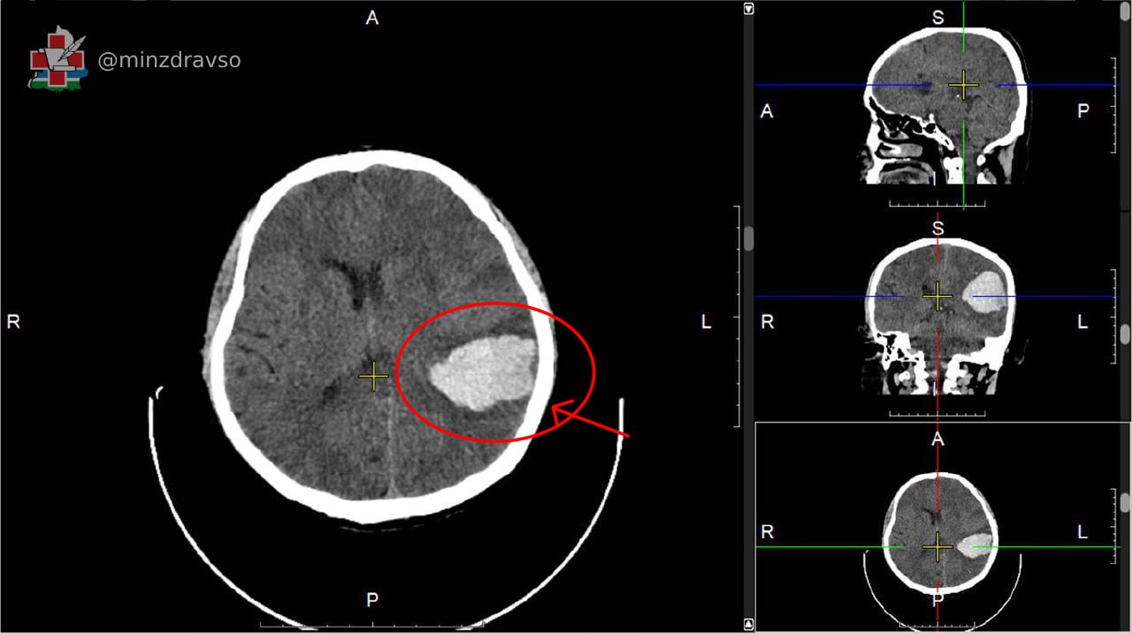Click the red cross logo icon
This screenshot has height=633, width=1132.
pos(57,60)
